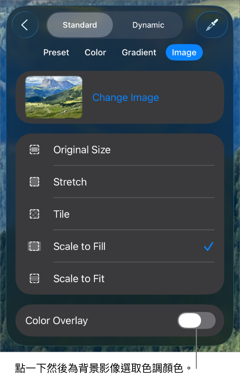Click the Scale to Fit icon
Viewport: 240px width, 377px height.
click(35, 279)
